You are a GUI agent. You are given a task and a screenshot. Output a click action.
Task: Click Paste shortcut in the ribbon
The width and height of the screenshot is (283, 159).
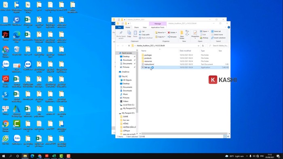pyautogui.click(x=146, y=38)
